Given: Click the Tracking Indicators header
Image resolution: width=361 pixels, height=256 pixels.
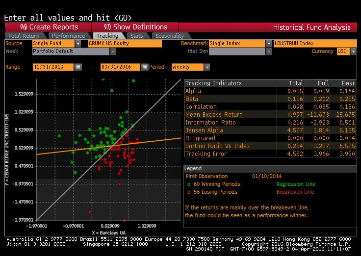Looking at the screenshot, I should [213, 83].
